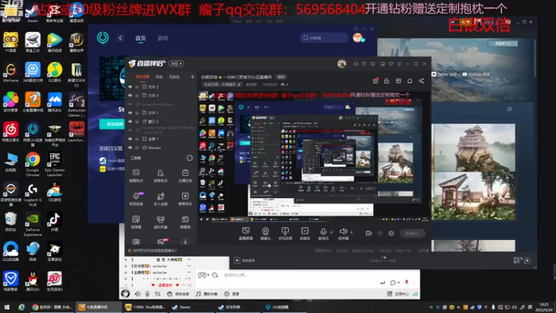The height and width of the screenshot is (313, 556).
Task: Open the 网易云音乐 desktop icon
Action: tap(10, 132)
